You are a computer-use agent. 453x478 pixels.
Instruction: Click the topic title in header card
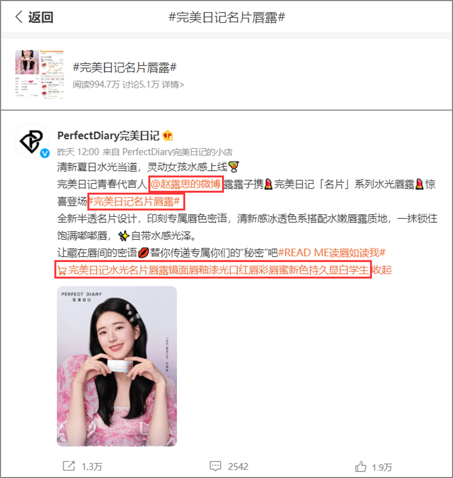pyautogui.click(x=125, y=68)
